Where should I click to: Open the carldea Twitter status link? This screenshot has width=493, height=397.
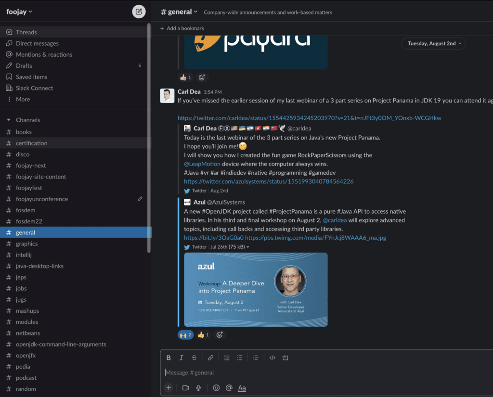coord(310,118)
